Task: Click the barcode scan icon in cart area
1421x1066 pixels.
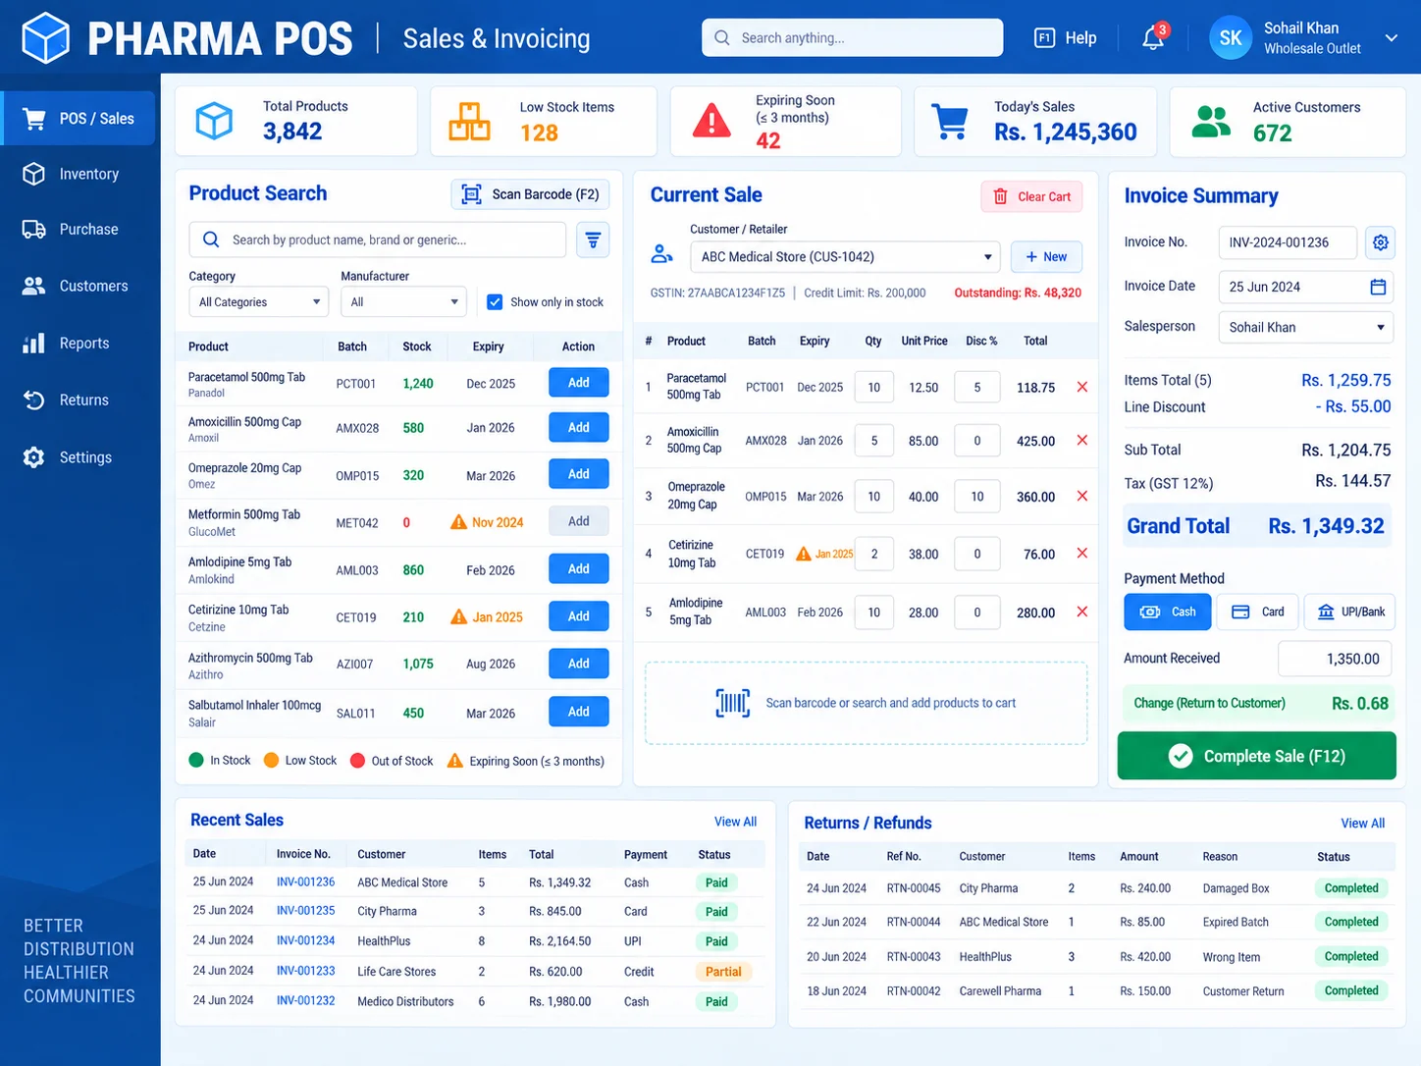Action: click(x=733, y=703)
